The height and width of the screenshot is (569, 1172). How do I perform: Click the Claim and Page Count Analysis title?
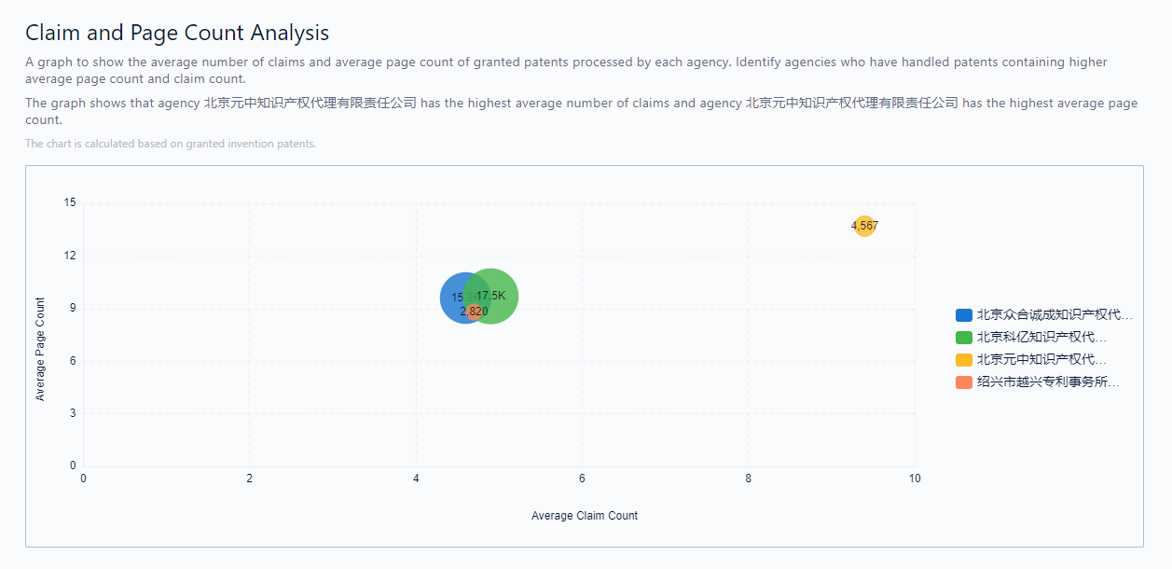pos(177,33)
